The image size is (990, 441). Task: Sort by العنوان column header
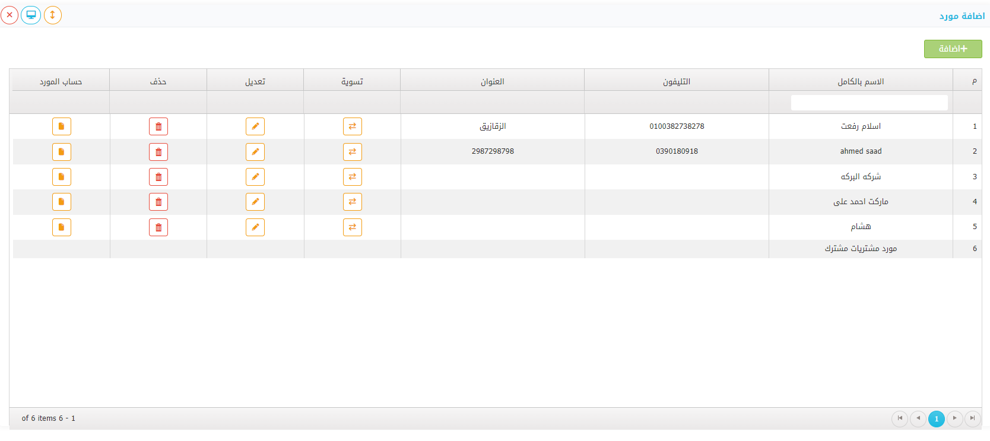click(492, 81)
